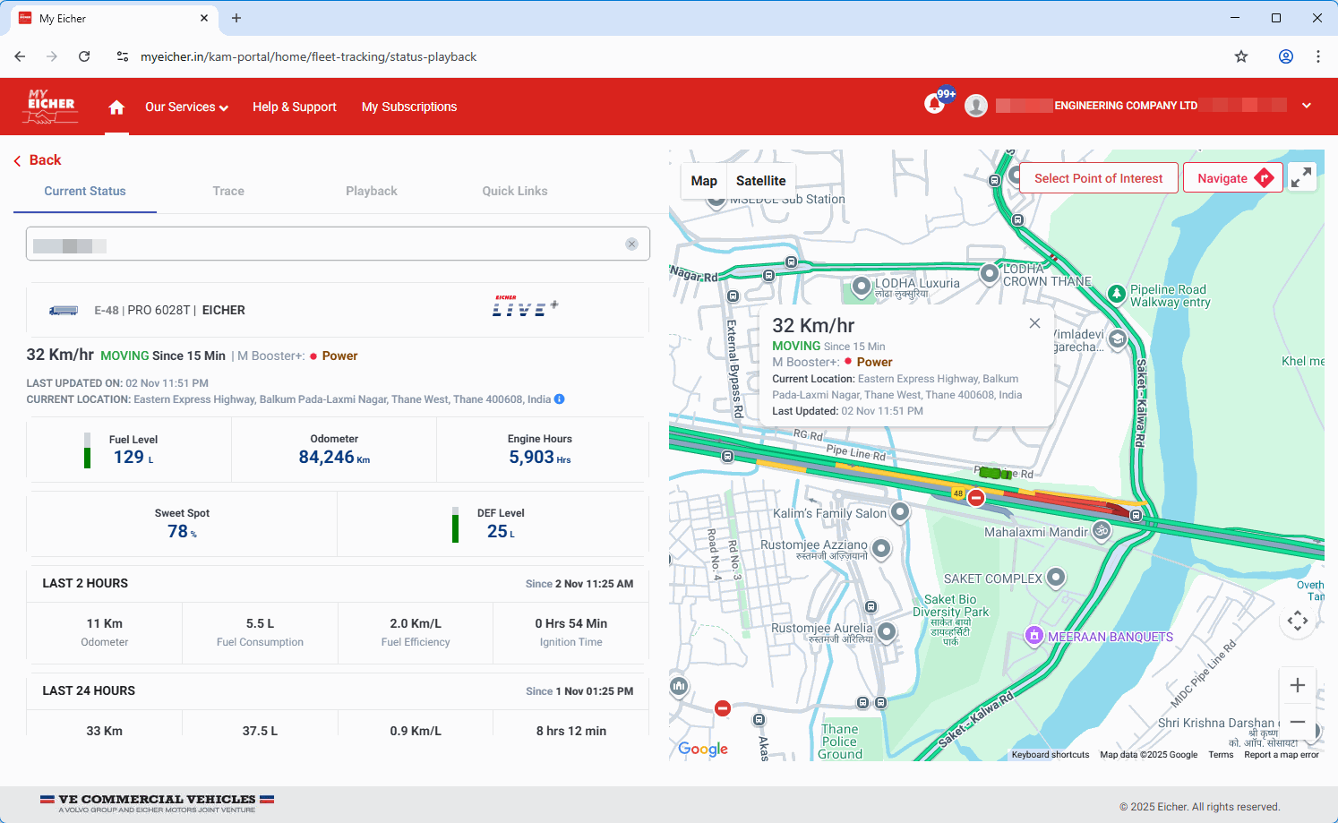Switch to the Quick Links tab

[515, 191]
